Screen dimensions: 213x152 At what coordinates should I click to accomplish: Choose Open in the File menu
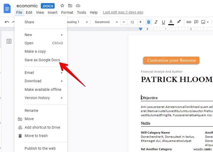tap(41, 43)
